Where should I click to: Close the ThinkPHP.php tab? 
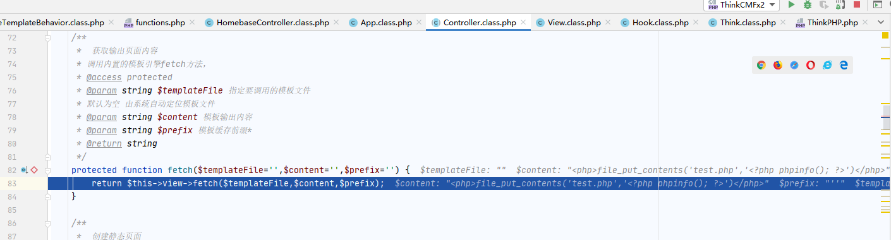click(865, 23)
